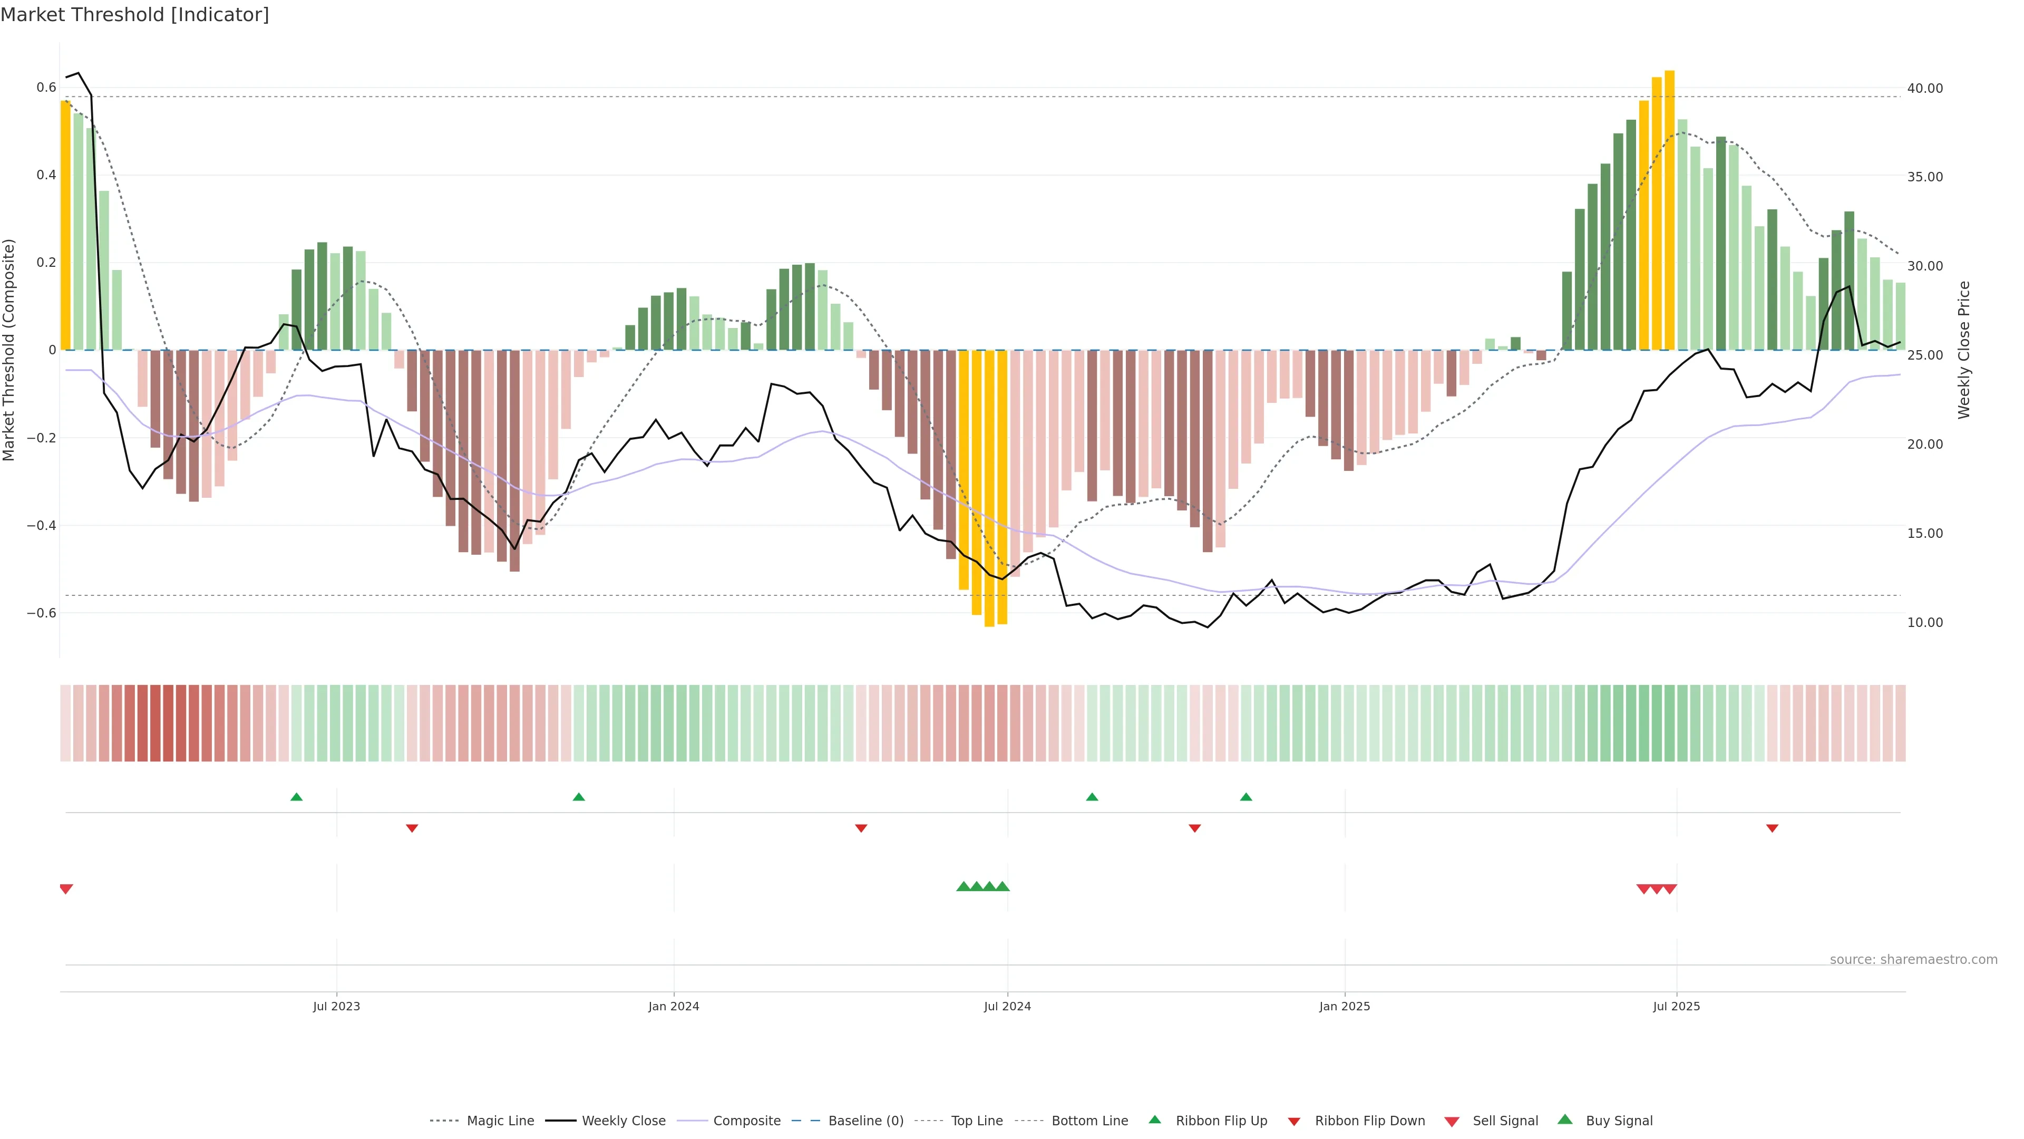Toggle the Top Line legend item
Image resolution: width=2024 pixels, height=1139 pixels.
pos(977,1121)
